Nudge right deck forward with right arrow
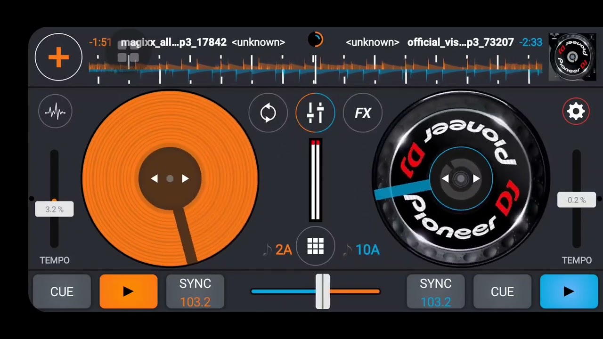Viewport: 603px width, 339px height. click(x=476, y=178)
